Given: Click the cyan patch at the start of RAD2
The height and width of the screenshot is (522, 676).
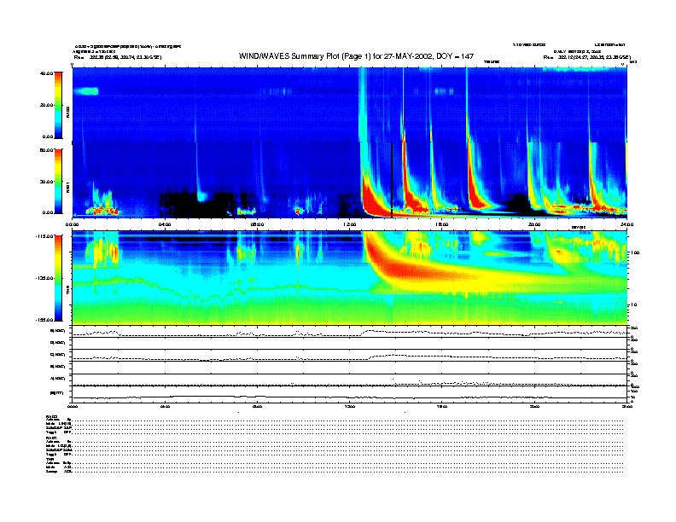Looking at the screenshot, I should point(86,91).
